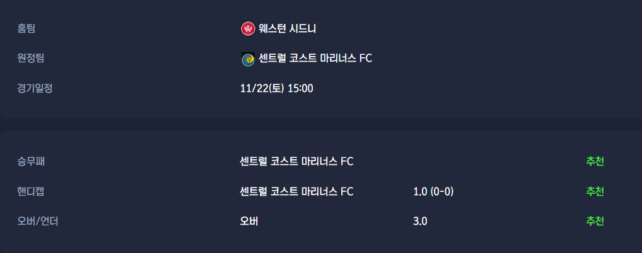Select the 경기일정 label
The height and width of the screenshot is (253, 642).
click(35, 88)
